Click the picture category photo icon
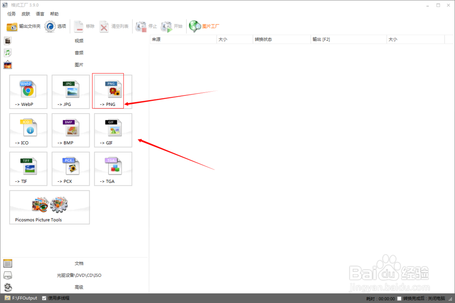455x303 pixels. pos(8,65)
